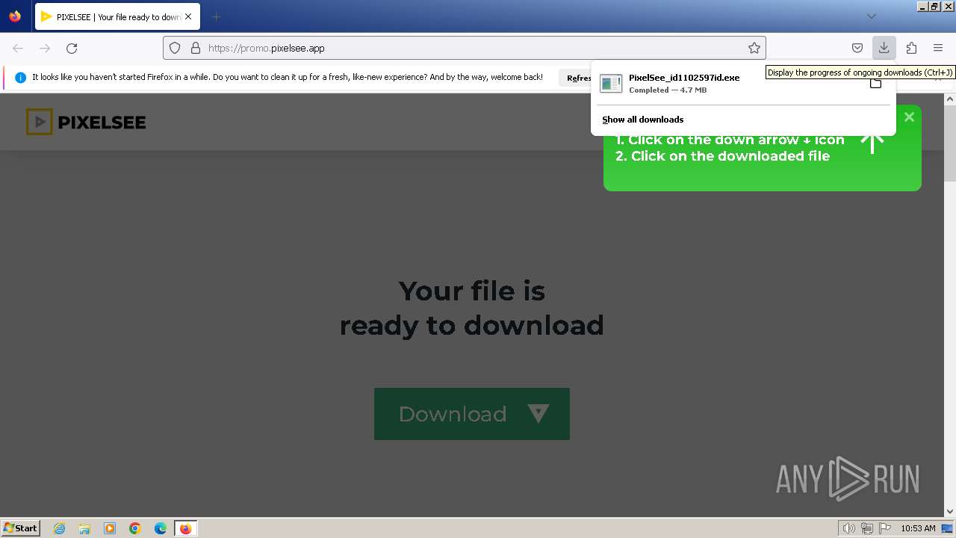Launch Microsoft Edge from taskbar
956x538 pixels.
click(x=160, y=528)
